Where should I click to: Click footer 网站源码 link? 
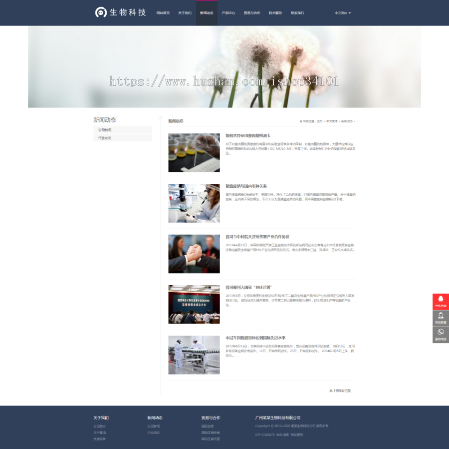click(x=297, y=435)
